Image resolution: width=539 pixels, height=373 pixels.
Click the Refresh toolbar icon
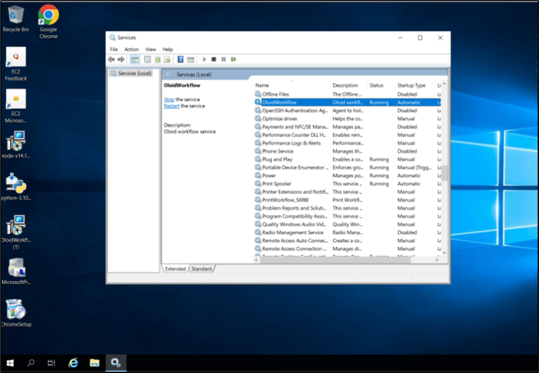157,60
